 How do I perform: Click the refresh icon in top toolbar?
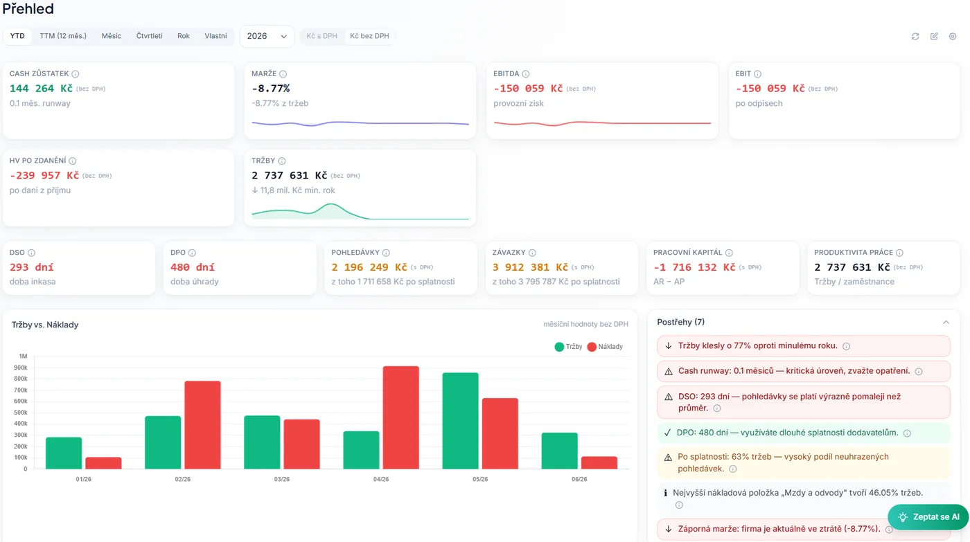tap(915, 36)
